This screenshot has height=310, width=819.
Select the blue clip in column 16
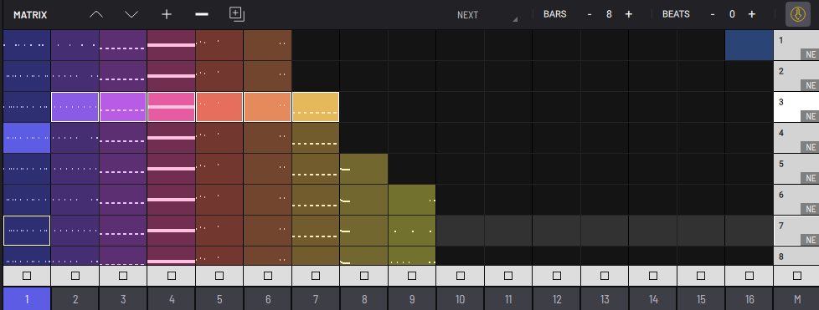click(749, 45)
